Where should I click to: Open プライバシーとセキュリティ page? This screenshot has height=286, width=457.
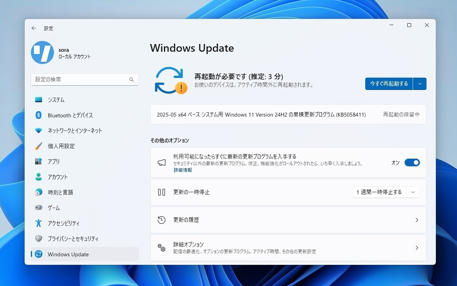[x=85, y=239]
